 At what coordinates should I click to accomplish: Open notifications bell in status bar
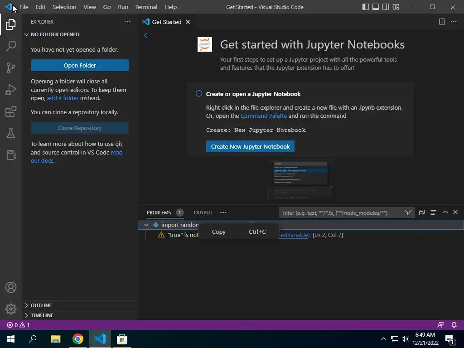point(454,325)
